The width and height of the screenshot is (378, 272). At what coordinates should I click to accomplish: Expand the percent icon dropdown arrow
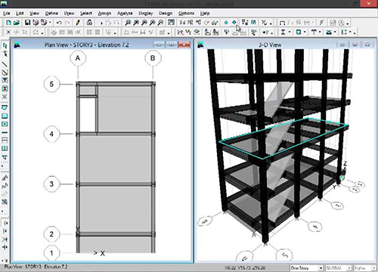tap(271, 23)
